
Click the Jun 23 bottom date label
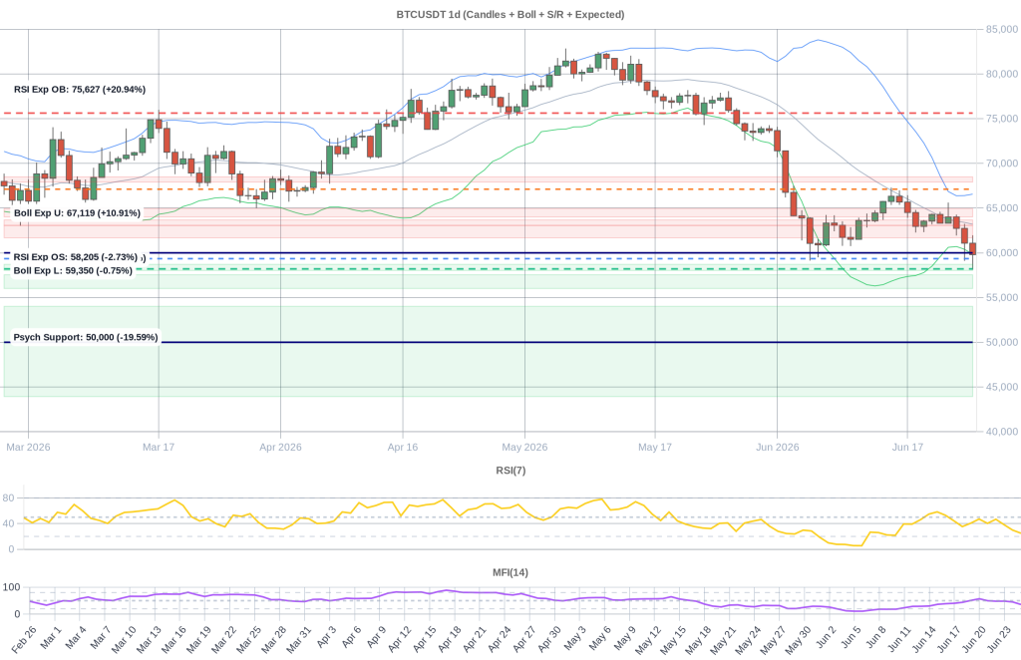click(x=999, y=640)
